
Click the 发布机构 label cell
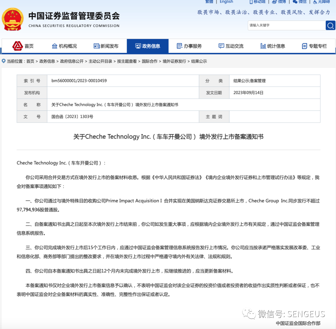click(32, 93)
